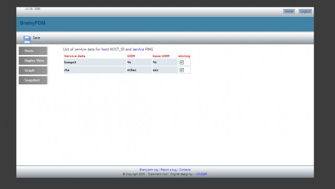Click the storing column header

(184, 56)
